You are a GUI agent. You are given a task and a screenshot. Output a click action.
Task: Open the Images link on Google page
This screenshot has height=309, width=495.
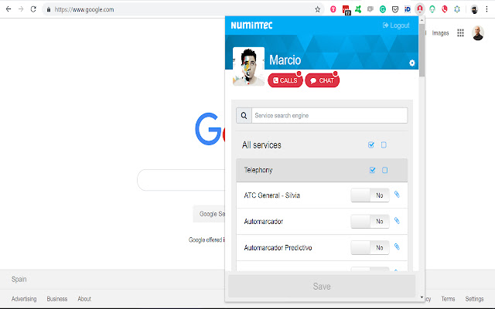pyautogui.click(x=440, y=32)
